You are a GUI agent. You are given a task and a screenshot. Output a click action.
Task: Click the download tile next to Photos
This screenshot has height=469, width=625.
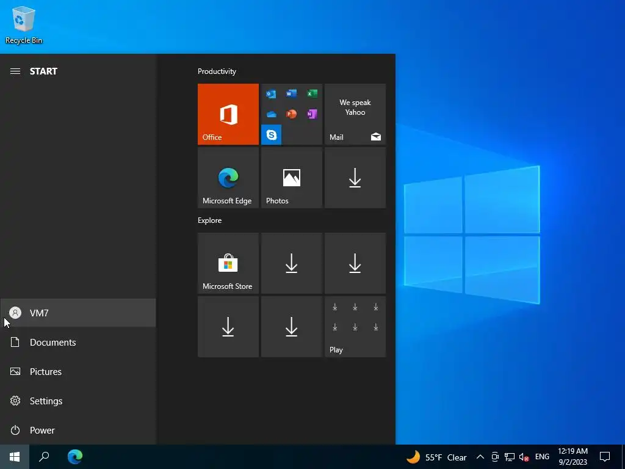[x=355, y=178]
